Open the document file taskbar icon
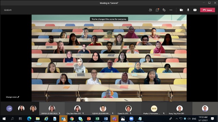 click(55, 119)
